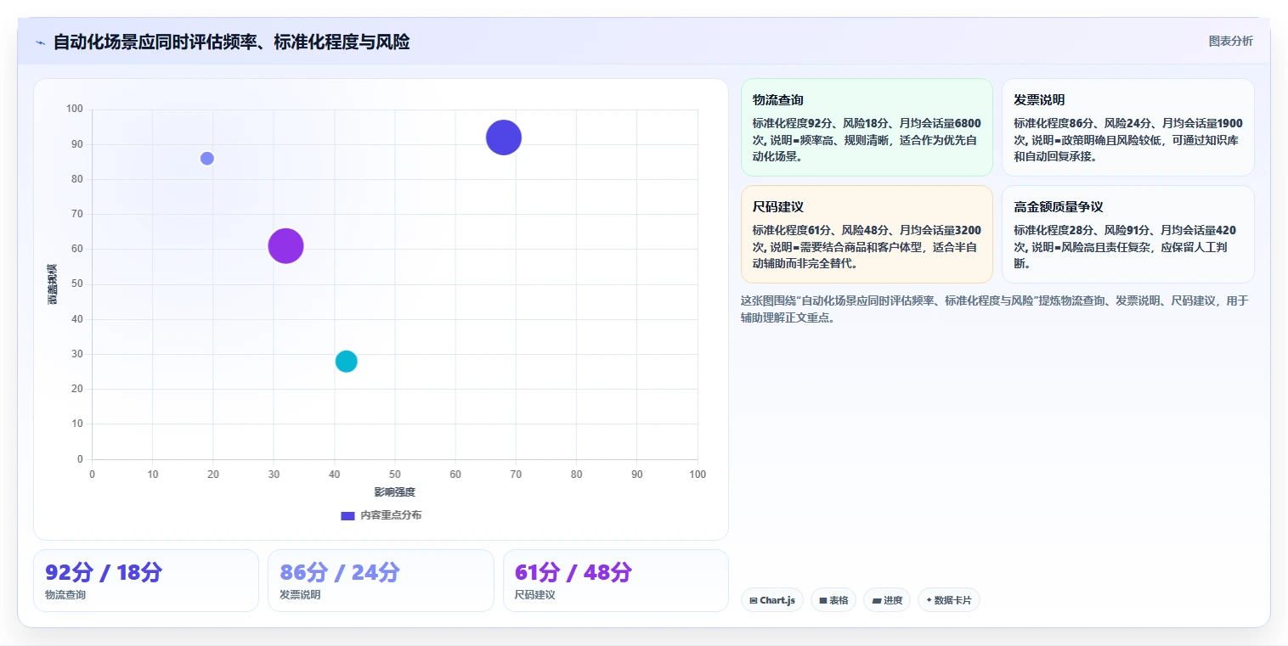Screen dimensions: 1288x646
Task: Click the 61分 / 48分 stat card
Action: [616, 581]
